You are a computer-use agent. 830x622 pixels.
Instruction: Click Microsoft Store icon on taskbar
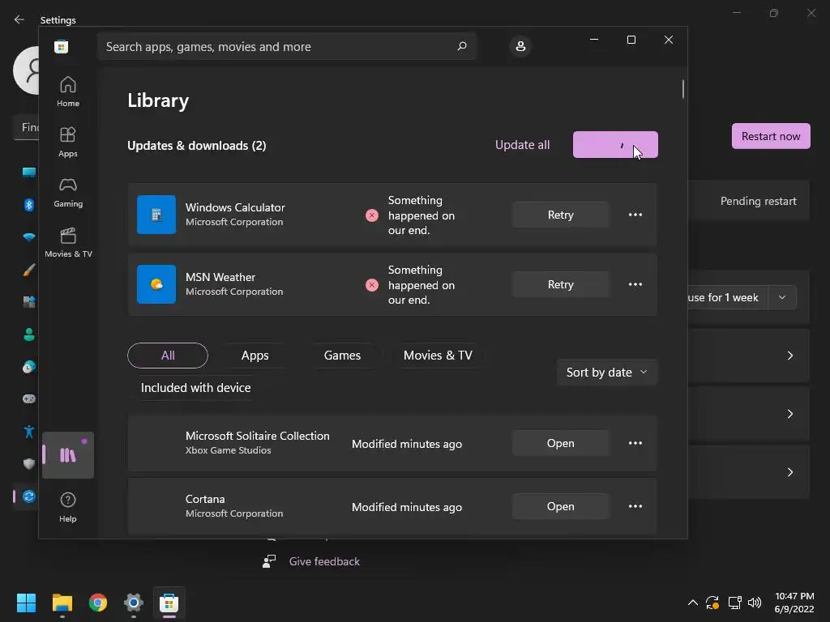click(169, 603)
